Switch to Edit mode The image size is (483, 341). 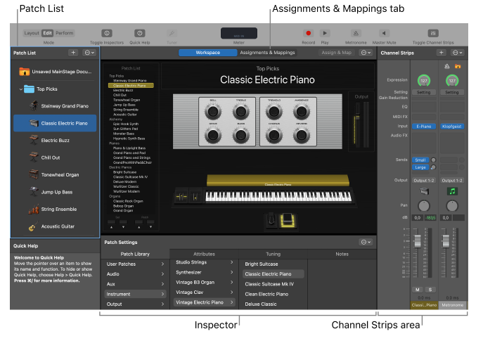tap(47, 33)
